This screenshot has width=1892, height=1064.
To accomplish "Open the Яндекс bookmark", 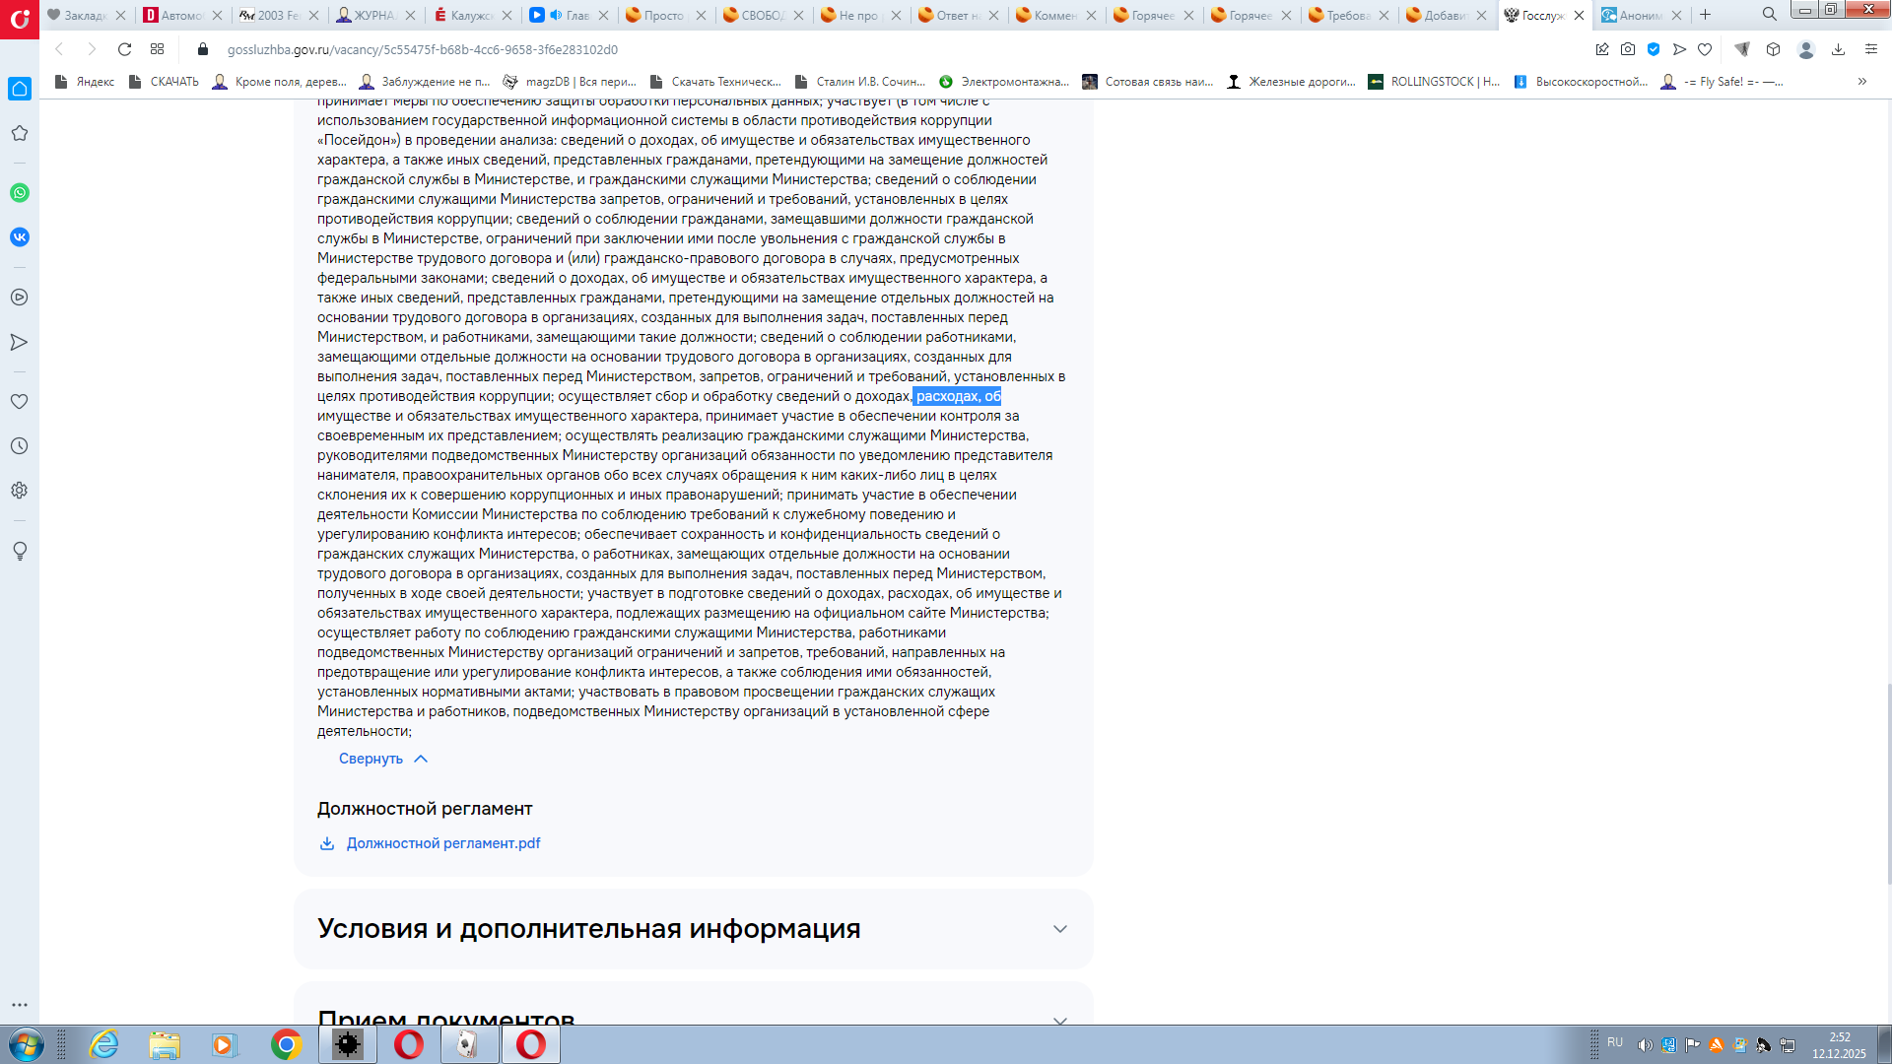I will (85, 82).
